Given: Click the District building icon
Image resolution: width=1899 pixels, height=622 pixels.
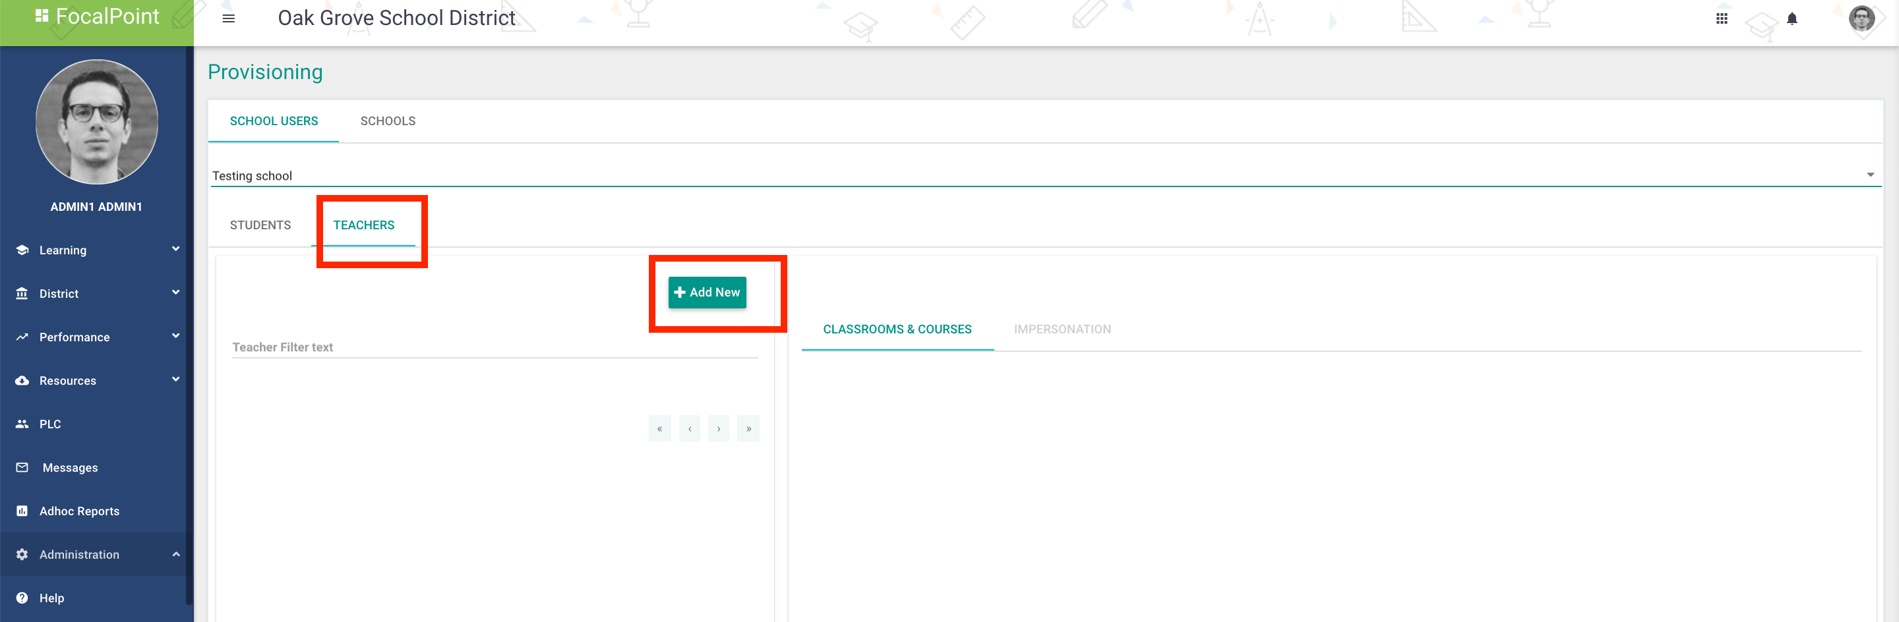Looking at the screenshot, I should point(22,293).
